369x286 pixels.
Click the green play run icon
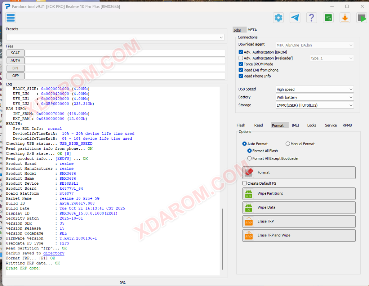click(361, 18)
